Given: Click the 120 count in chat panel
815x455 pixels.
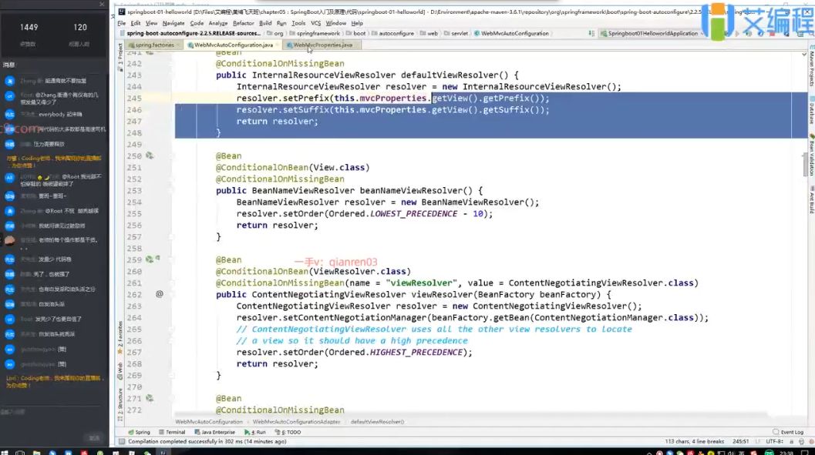Looking at the screenshot, I should (80, 27).
